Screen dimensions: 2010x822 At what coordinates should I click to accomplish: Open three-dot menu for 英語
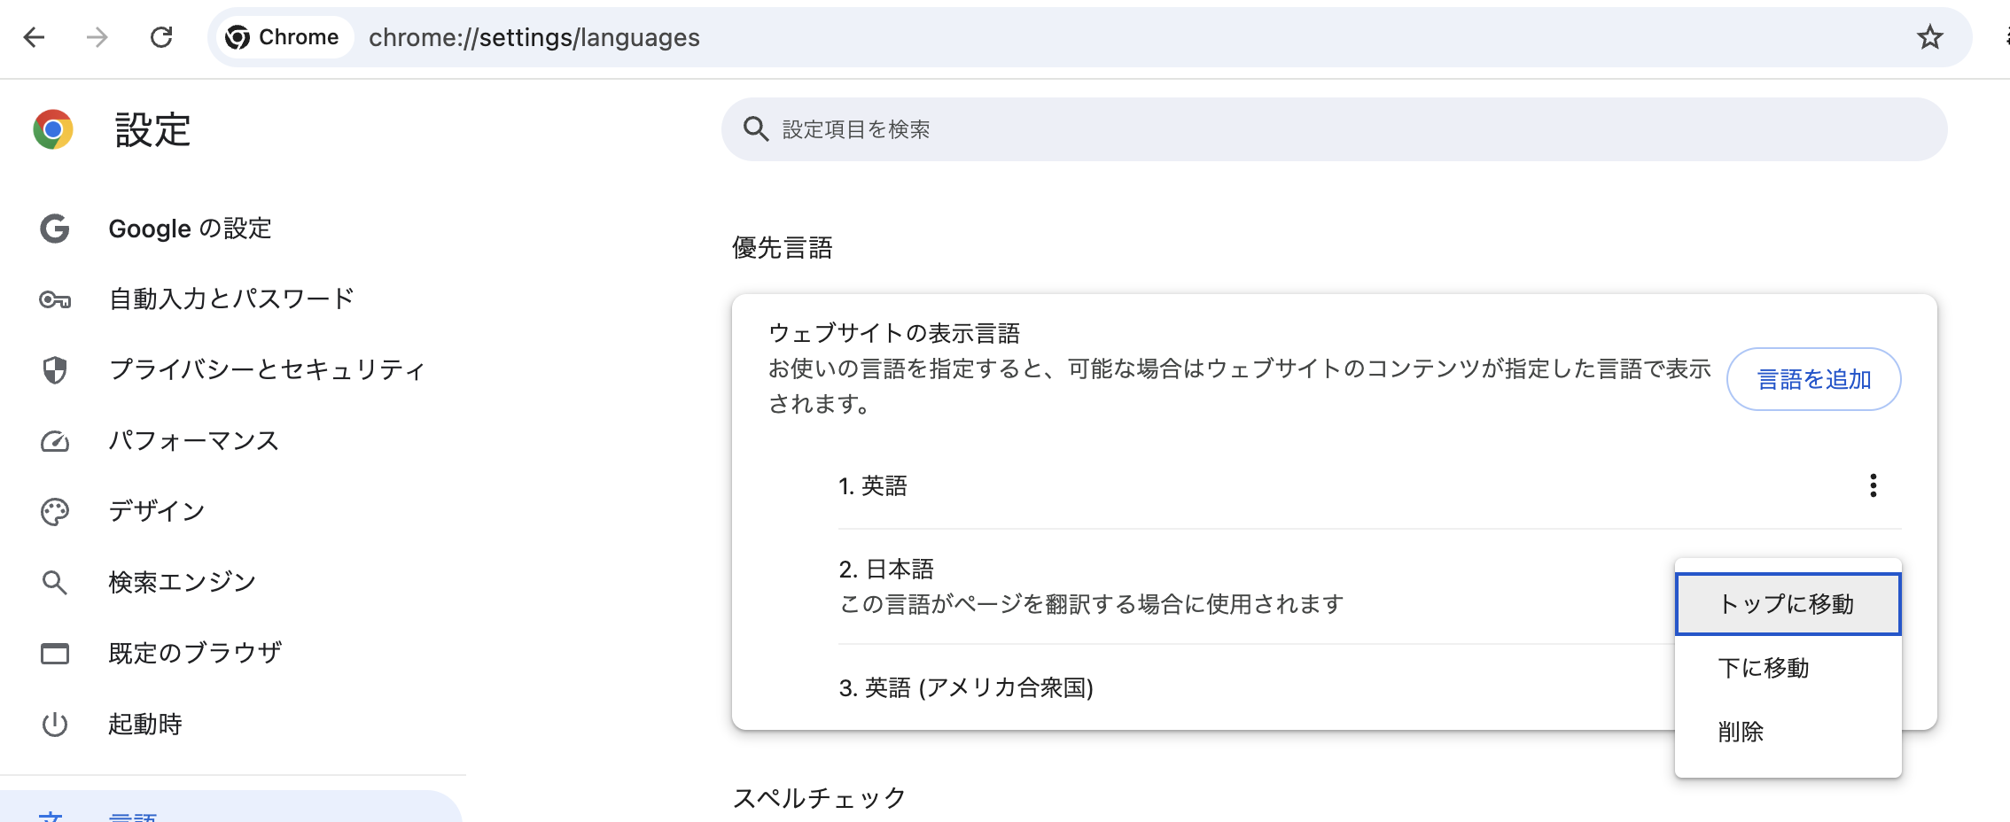point(1873,485)
